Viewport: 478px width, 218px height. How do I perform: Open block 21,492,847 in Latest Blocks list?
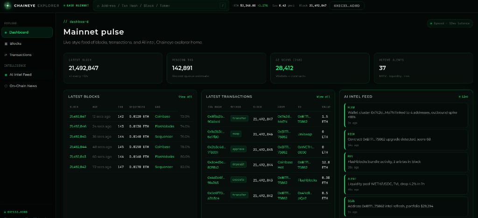pyautogui.click(x=78, y=117)
